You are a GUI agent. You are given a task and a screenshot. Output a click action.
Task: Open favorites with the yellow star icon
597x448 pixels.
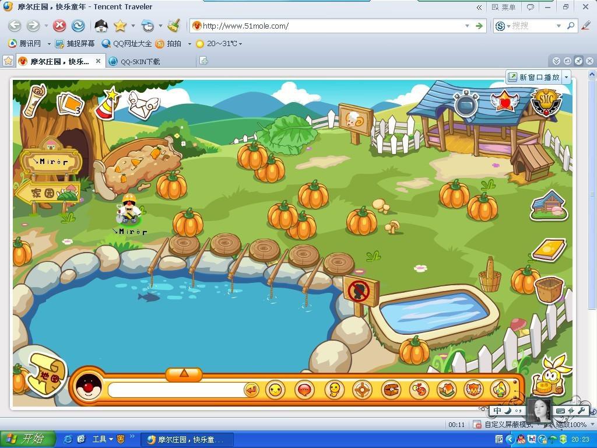click(120, 26)
